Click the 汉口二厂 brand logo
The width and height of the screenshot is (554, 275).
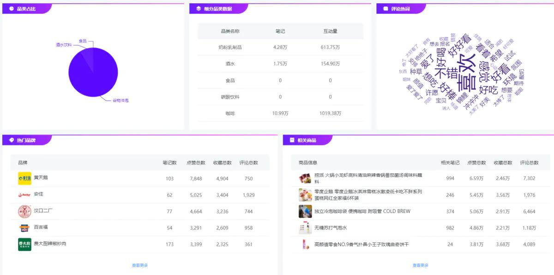pyautogui.click(x=24, y=211)
